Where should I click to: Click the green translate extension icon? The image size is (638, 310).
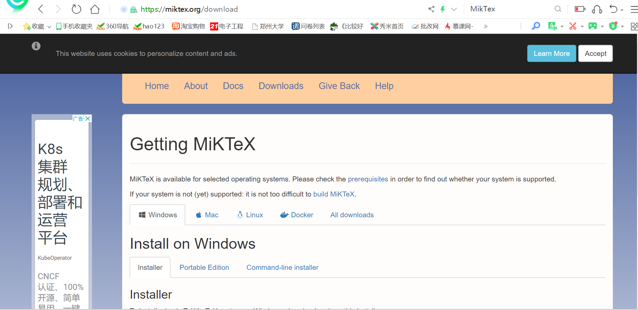click(552, 26)
